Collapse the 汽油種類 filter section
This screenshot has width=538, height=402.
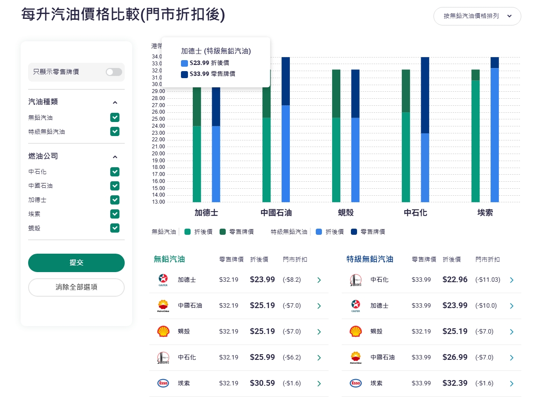[115, 102]
